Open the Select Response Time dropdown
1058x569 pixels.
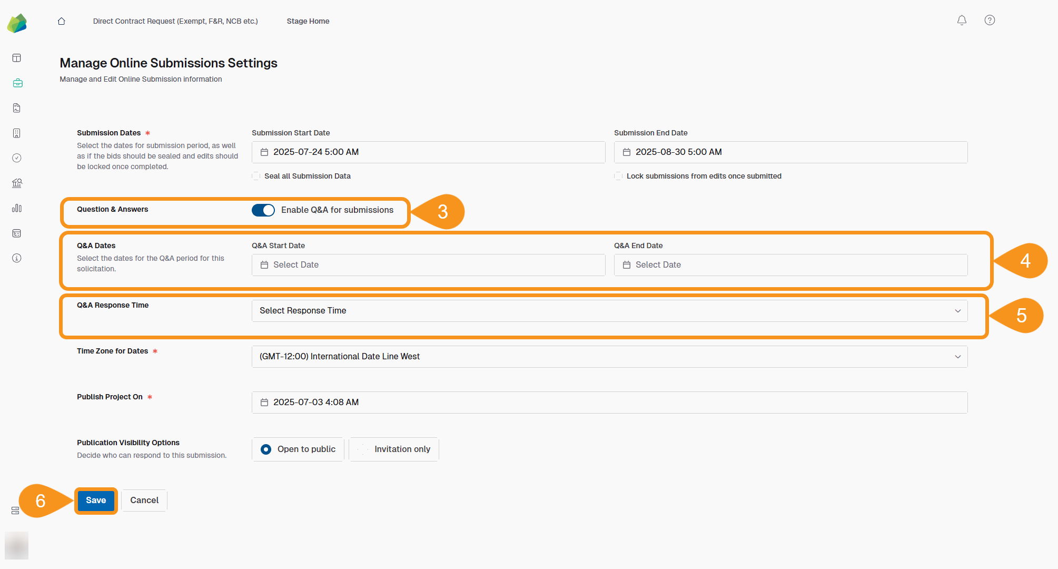pyautogui.click(x=609, y=311)
